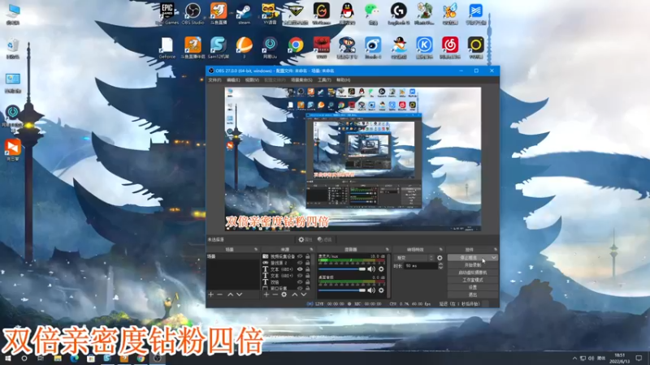The image size is (650, 365).
Task: Open the Windows Start menu
Action: click(8, 359)
